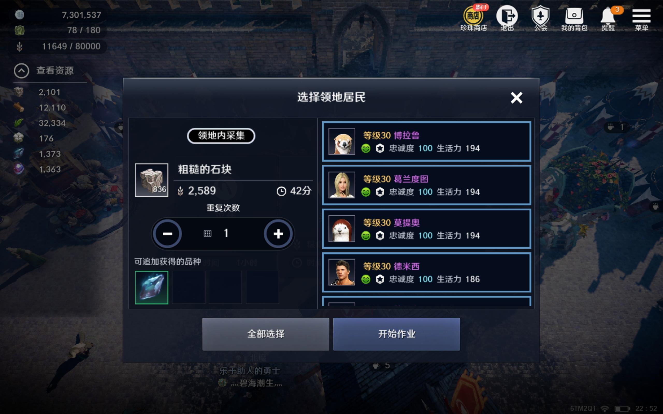Open the 菜单 hamburger menu
The width and height of the screenshot is (663, 414).
coord(641,18)
